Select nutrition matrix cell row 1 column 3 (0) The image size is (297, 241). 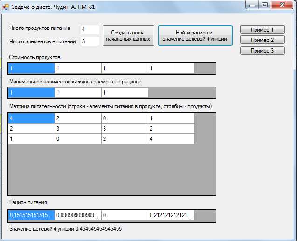124,118
